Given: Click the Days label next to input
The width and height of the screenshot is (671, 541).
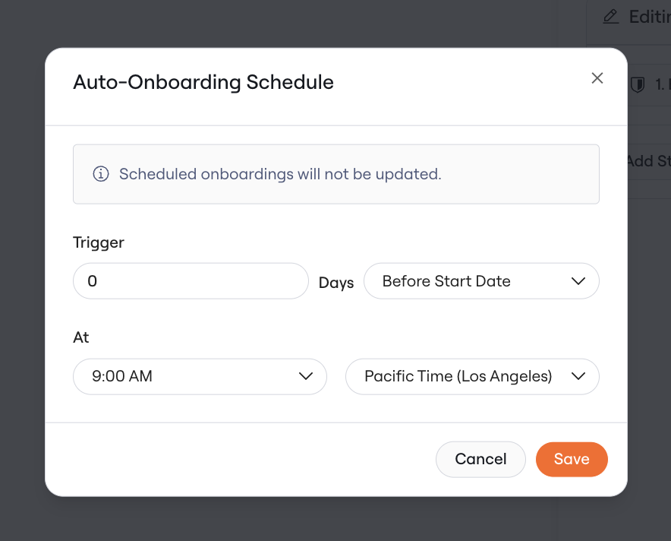Looking at the screenshot, I should [336, 283].
